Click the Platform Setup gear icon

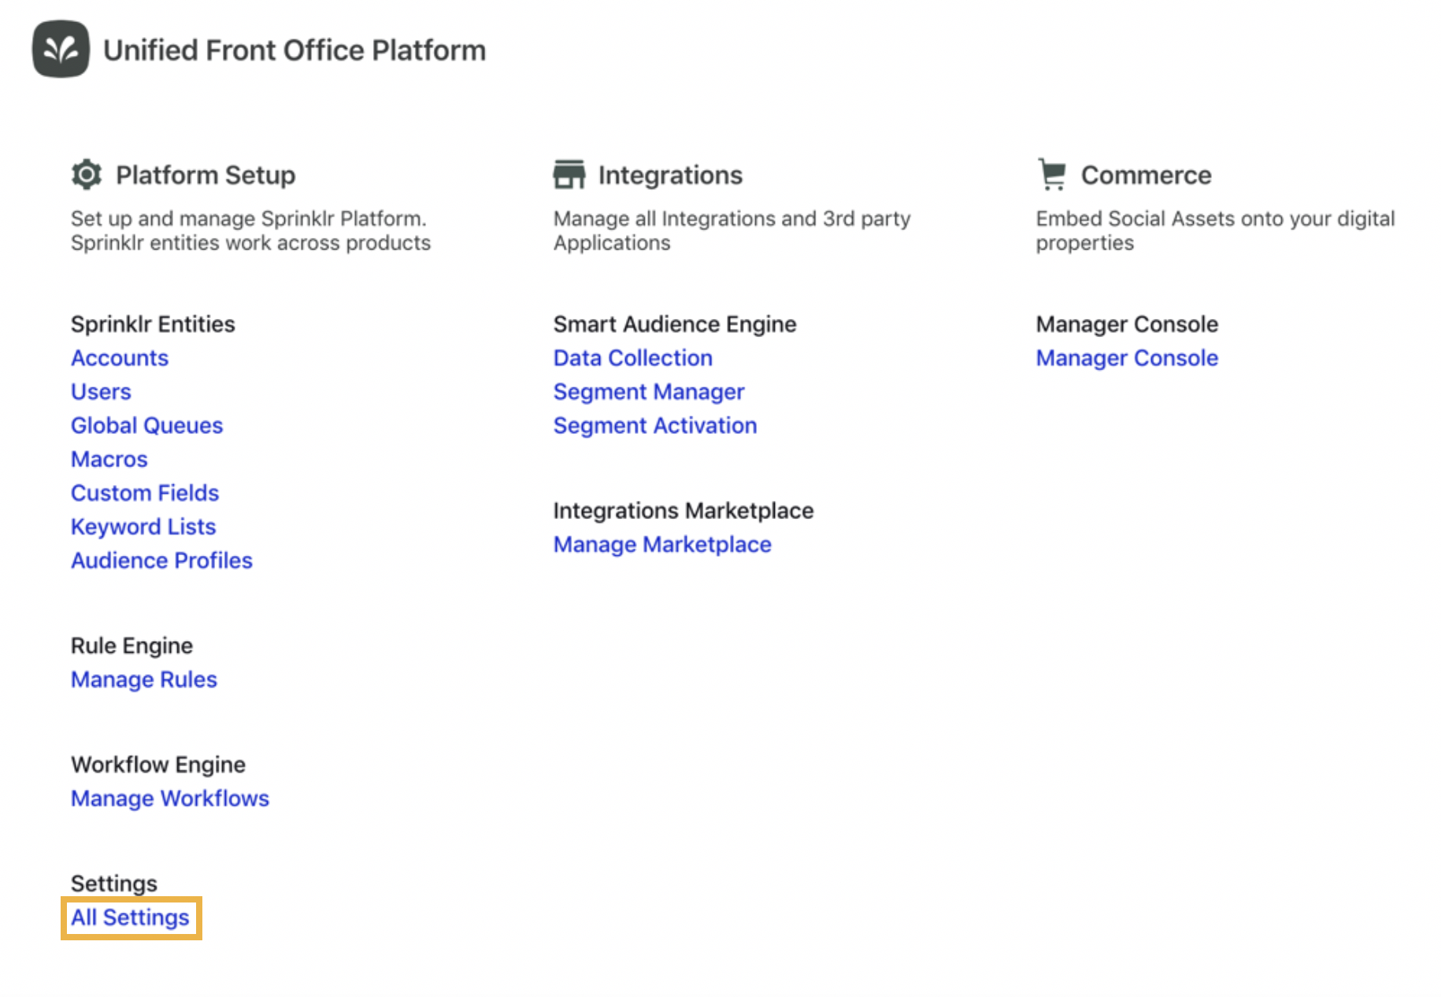[x=87, y=174]
